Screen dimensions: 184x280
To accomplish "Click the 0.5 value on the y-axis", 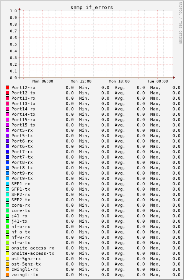I will [x=13, y=44].
